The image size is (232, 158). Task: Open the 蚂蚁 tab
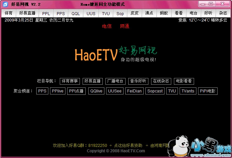tap(164, 13)
